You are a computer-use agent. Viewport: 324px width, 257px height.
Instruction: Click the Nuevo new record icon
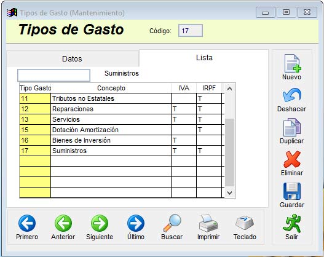(292, 63)
